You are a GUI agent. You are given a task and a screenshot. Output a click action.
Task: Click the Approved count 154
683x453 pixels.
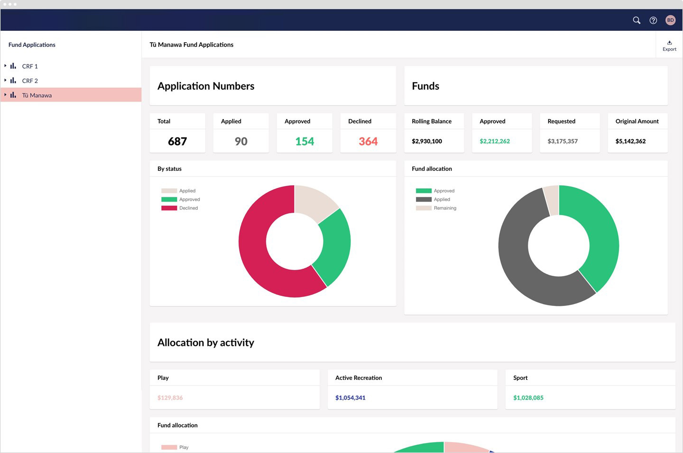(305, 141)
